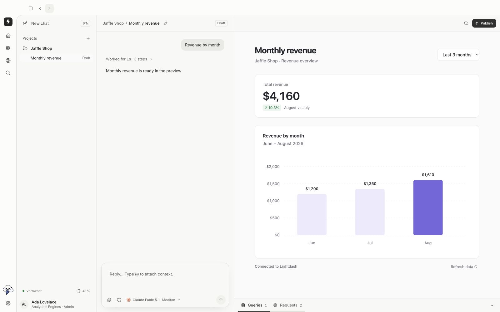Click the Revenue by month message bubble
Viewport: 500px width, 312px height.
tap(202, 45)
